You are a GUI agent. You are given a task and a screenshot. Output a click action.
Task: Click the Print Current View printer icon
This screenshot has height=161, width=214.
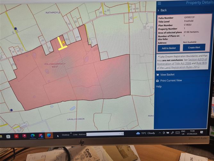pos(157,81)
